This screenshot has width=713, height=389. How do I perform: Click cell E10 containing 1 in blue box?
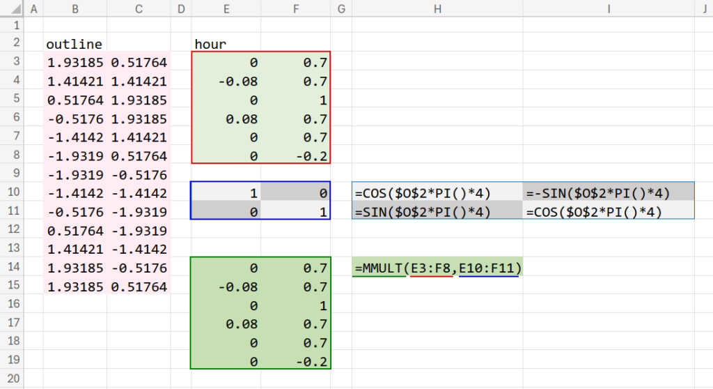pyautogui.click(x=226, y=192)
